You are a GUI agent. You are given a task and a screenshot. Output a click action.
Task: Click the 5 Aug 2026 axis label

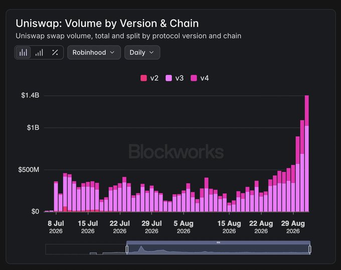click(184, 227)
